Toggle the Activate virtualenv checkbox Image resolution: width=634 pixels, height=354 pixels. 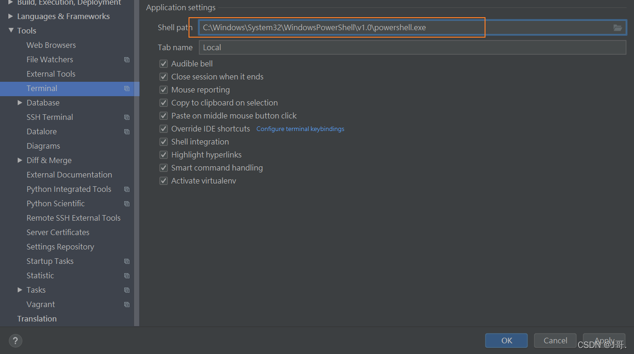click(163, 181)
